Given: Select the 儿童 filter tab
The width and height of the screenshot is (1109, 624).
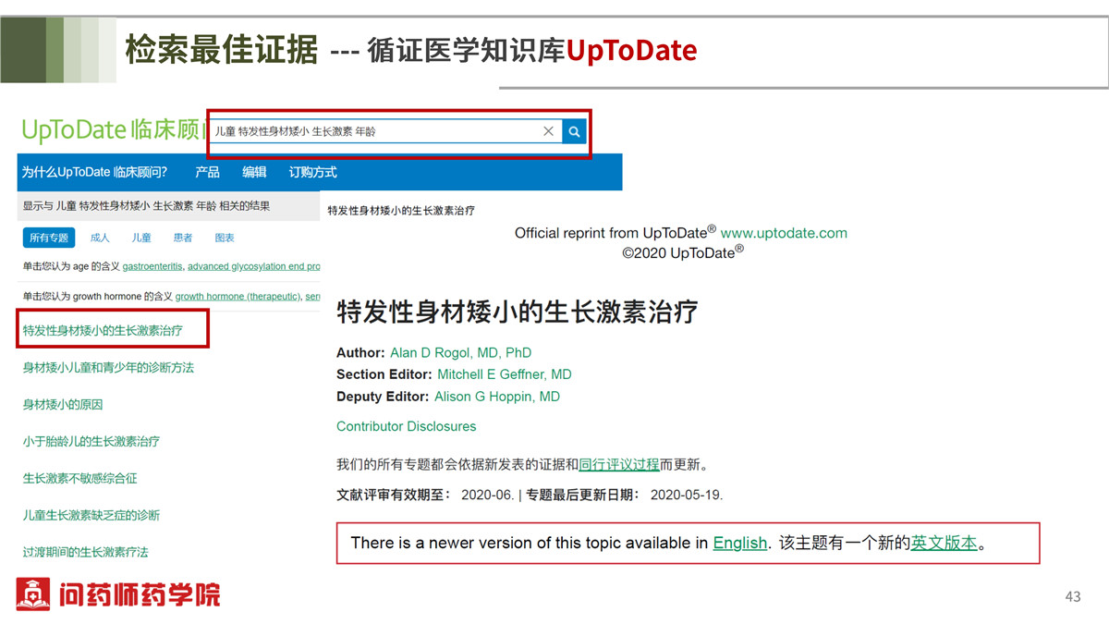Looking at the screenshot, I should tap(141, 238).
